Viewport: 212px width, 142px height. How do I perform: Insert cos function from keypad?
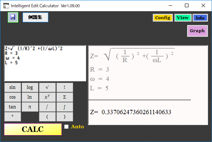click(x=13, y=97)
